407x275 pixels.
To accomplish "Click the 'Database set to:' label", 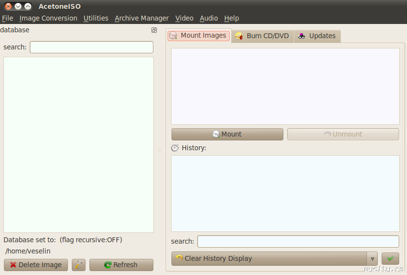I will (30, 240).
